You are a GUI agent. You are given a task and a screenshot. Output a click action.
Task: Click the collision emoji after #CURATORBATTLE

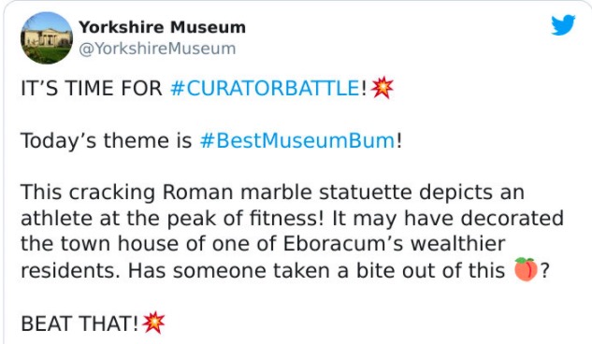[x=383, y=88]
